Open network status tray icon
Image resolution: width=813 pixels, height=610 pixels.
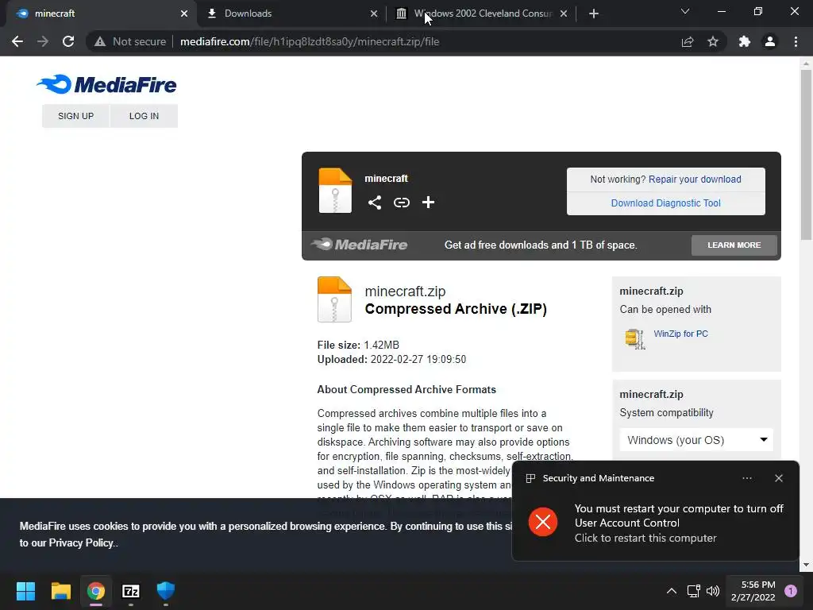[693, 591]
